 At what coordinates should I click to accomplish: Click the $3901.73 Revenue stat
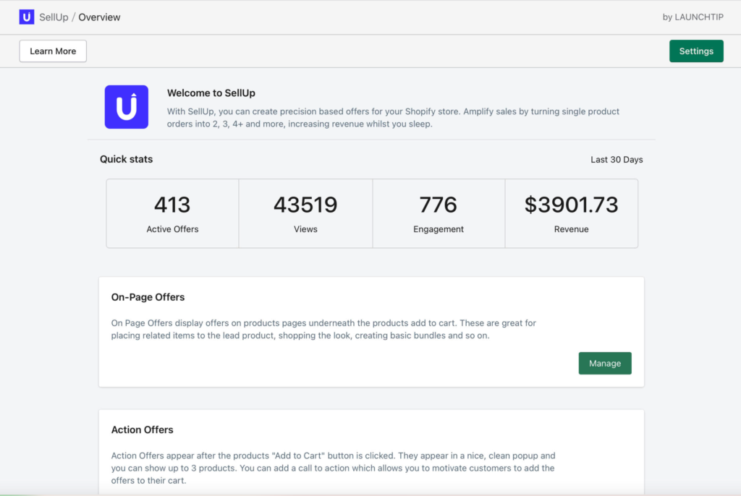572,213
